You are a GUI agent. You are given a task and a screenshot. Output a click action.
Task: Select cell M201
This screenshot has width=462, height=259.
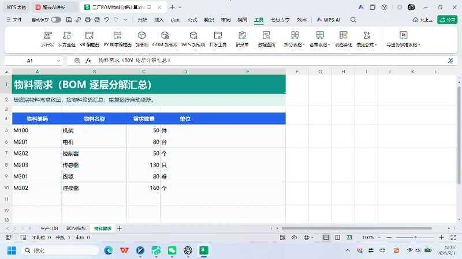(x=37, y=142)
